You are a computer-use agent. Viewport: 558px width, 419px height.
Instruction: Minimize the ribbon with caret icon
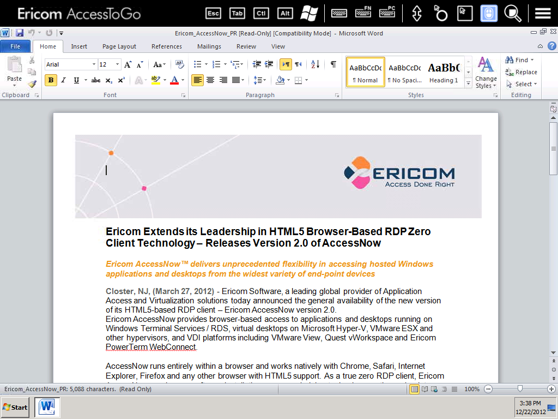click(540, 46)
